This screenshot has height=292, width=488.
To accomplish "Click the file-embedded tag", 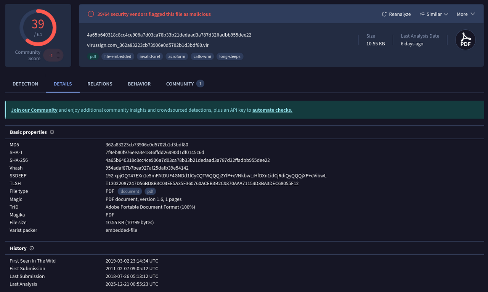I will tap(117, 56).
